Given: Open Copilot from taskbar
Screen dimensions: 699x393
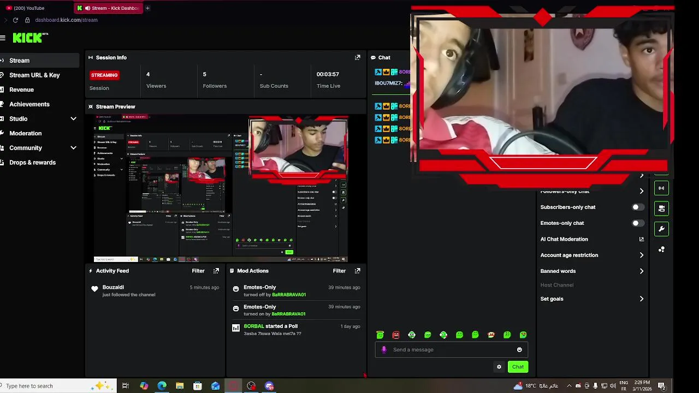Looking at the screenshot, I should [144, 386].
